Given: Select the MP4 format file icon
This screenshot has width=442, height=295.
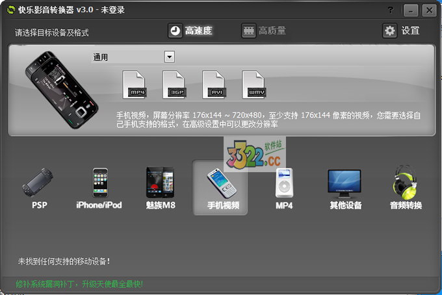Looking at the screenshot, I should (x=135, y=84).
